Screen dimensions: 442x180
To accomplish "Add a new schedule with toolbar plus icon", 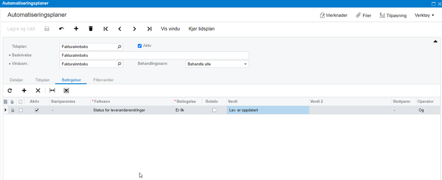I will [76, 28].
